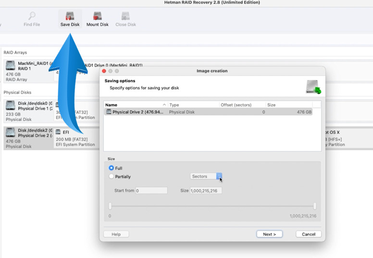
Task: Click 'Physical Disk' type cell in dialog
Action: [182, 112]
